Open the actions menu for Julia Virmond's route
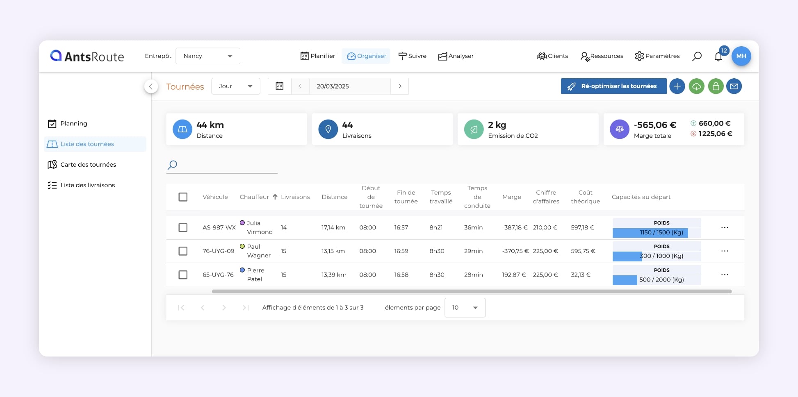The height and width of the screenshot is (397, 798). point(725,227)
